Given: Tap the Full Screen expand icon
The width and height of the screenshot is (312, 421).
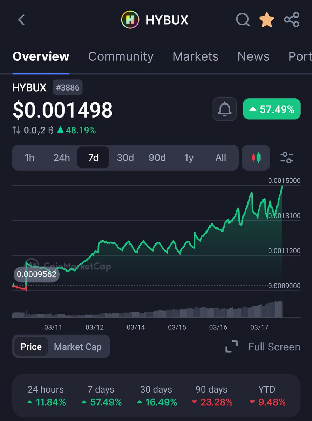Looking at the screenshot, I should click(x=231, y=347).
